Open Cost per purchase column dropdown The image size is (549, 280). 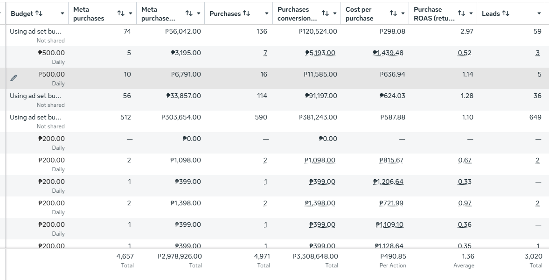click(403, 14)
